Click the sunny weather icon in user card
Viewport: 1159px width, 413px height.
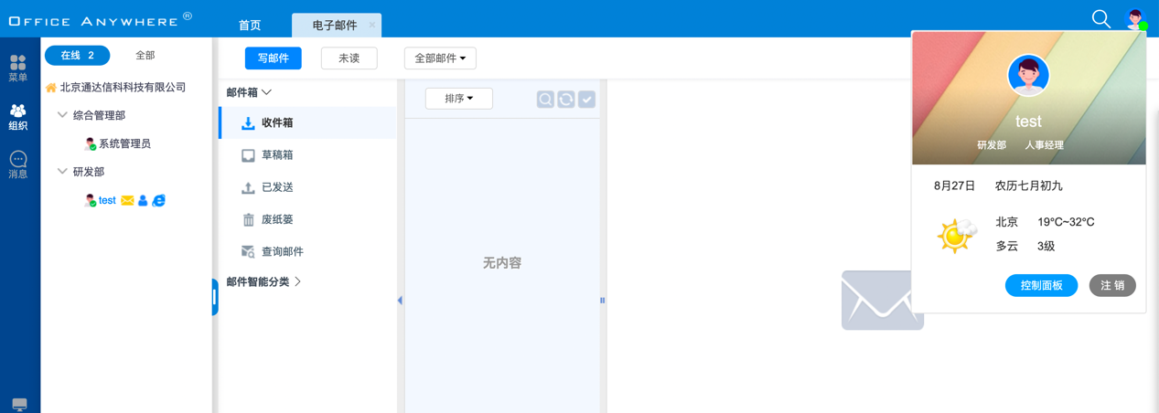coord(957,236)
